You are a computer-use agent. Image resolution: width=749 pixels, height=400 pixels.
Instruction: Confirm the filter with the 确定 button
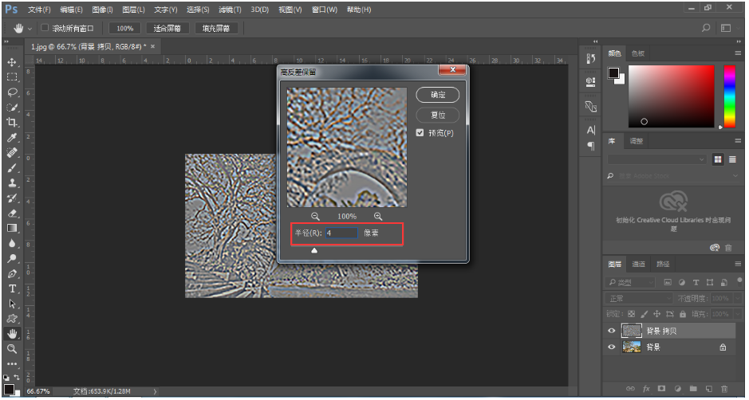pos(438,95)
